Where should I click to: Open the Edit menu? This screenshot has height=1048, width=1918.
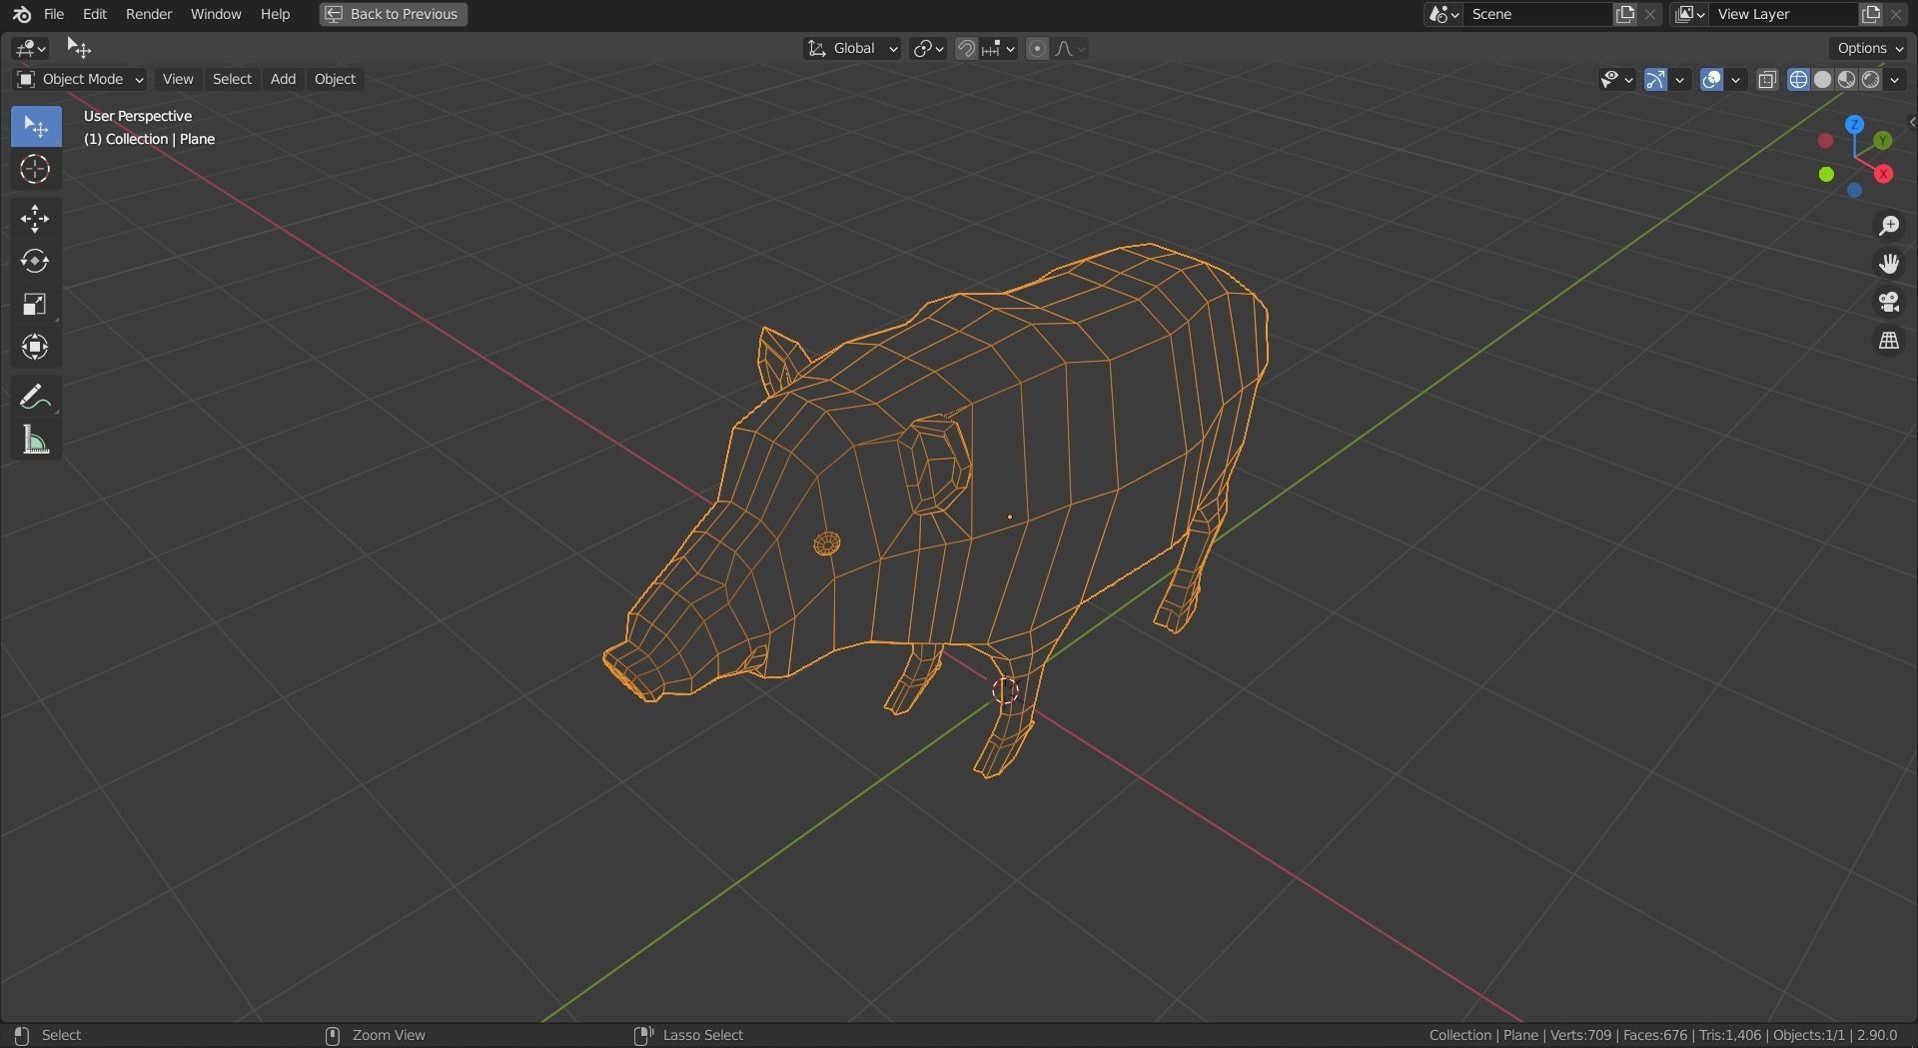tap(95, 14)
